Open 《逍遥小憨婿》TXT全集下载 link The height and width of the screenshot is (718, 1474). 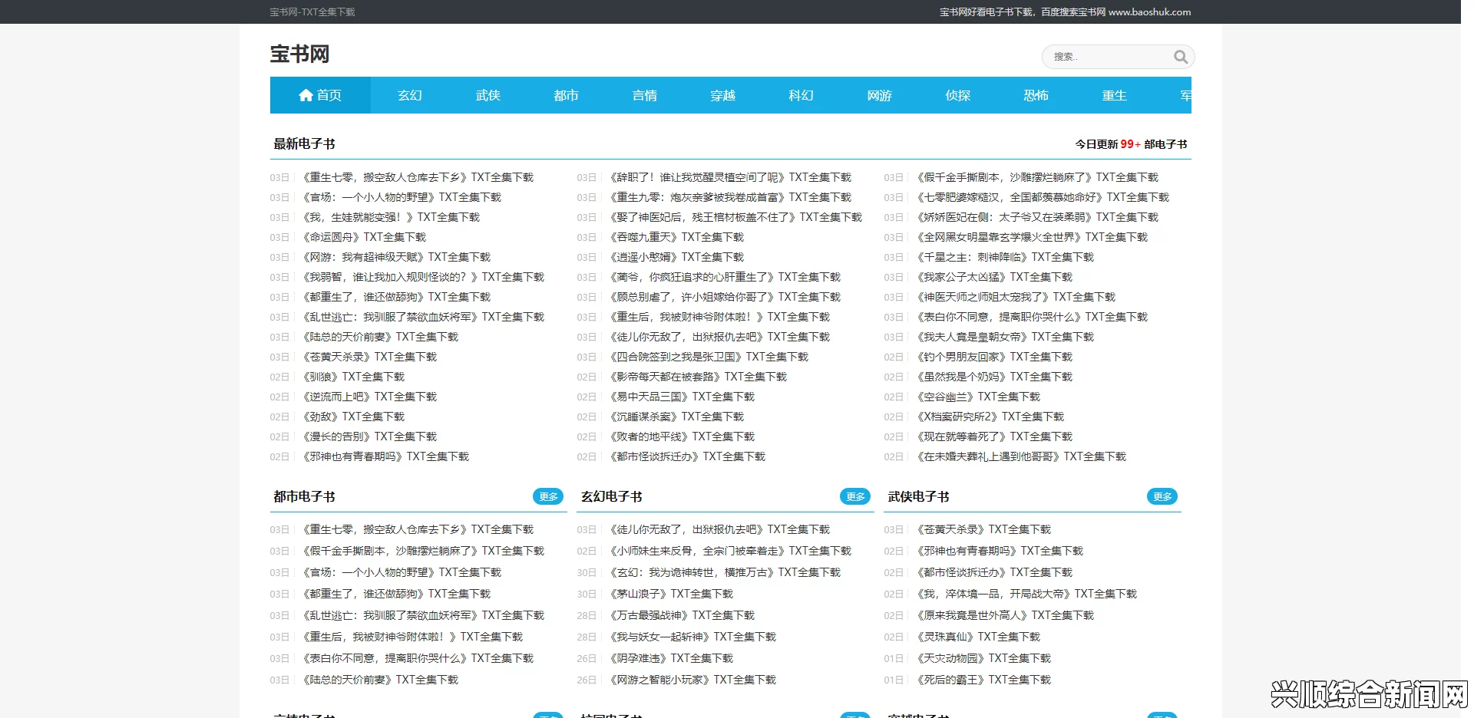click(676, 257)
